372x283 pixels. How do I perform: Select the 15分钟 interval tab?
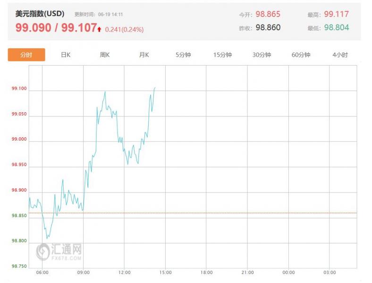pyautogui.click(x=222, y=55)
